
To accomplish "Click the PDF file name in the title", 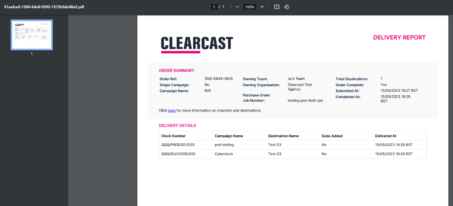I will tap(44, 6).
